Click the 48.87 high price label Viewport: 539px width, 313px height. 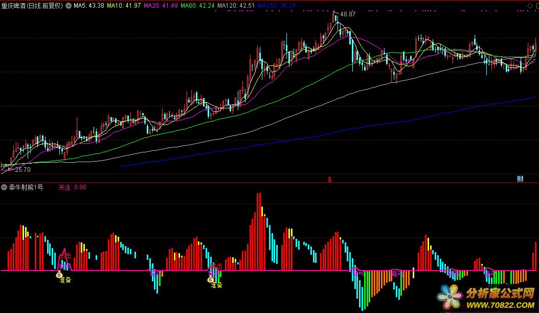348,14
